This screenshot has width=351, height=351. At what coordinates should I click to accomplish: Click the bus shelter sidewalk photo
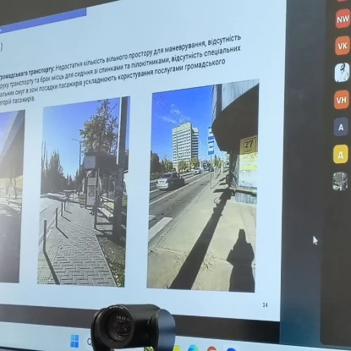point(83,192)
